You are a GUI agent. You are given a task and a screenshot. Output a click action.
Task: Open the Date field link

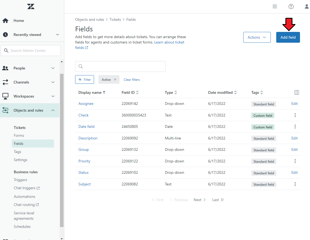(86, 126)
